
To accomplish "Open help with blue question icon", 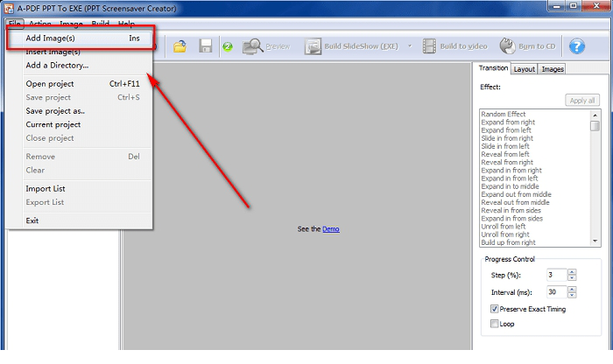I will (576, 46).
